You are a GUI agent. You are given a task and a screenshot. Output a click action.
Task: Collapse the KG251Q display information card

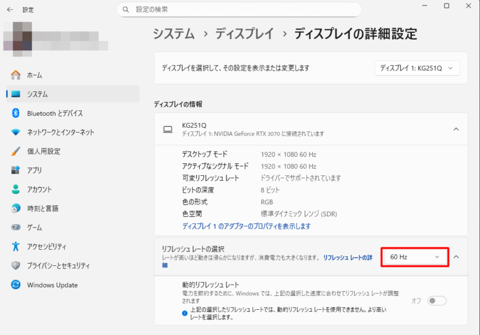pos(456,129)
